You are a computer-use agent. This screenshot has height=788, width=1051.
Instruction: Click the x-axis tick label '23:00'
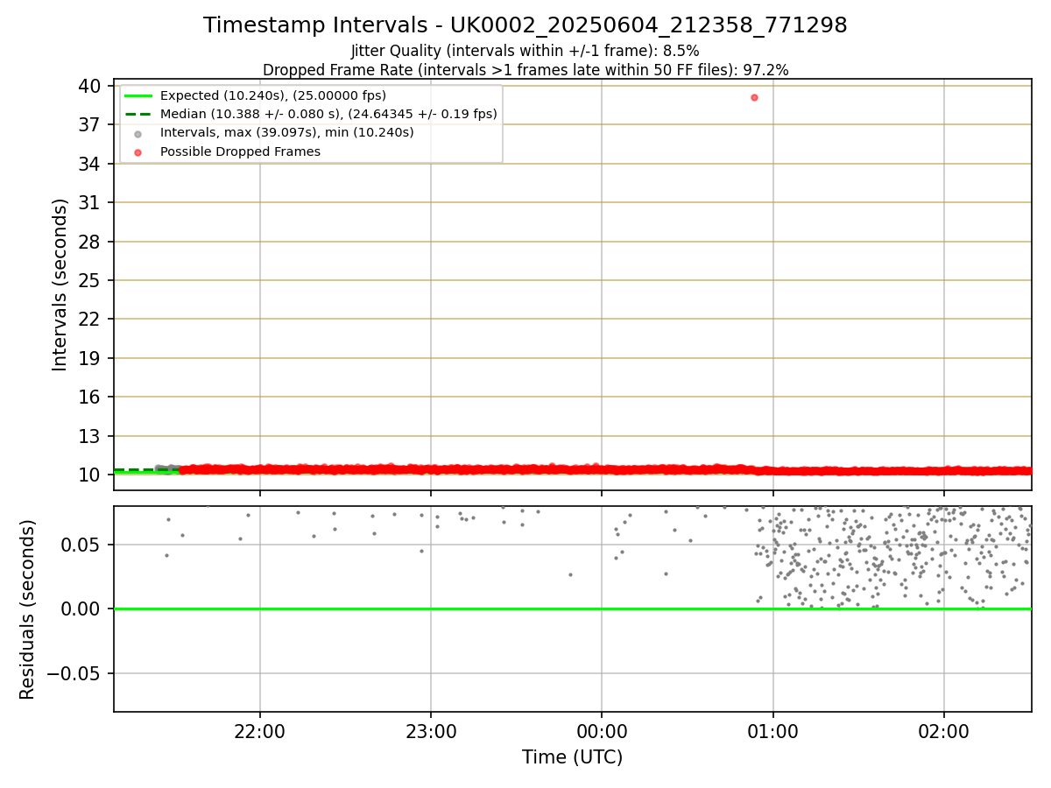[x=431, y=730]
